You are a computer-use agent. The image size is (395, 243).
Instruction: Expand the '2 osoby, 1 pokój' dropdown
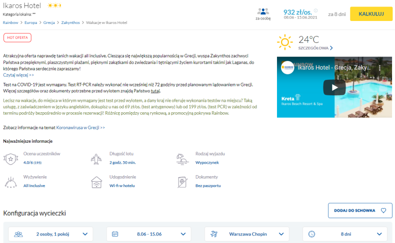pos(50,234)
